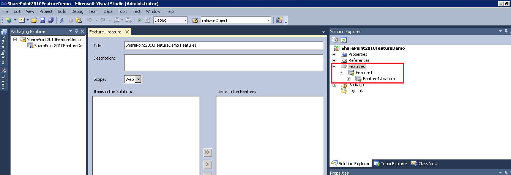Click into the Description text box
This screenshot has height=175, width=511.
[224, 63]
